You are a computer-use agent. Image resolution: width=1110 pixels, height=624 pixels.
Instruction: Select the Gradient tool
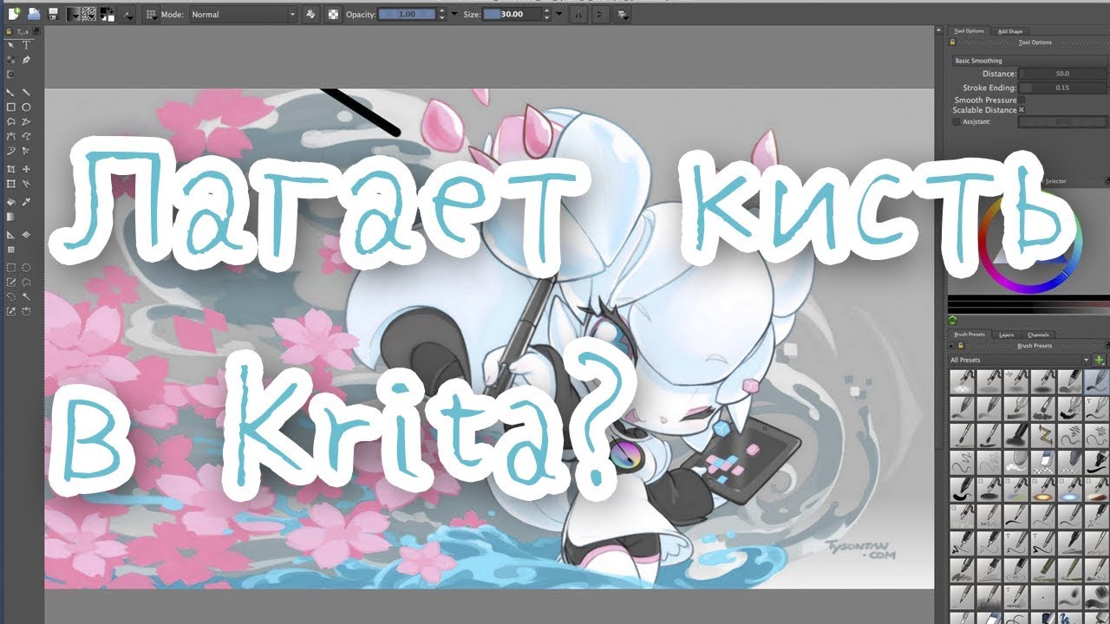coord(10,217)
